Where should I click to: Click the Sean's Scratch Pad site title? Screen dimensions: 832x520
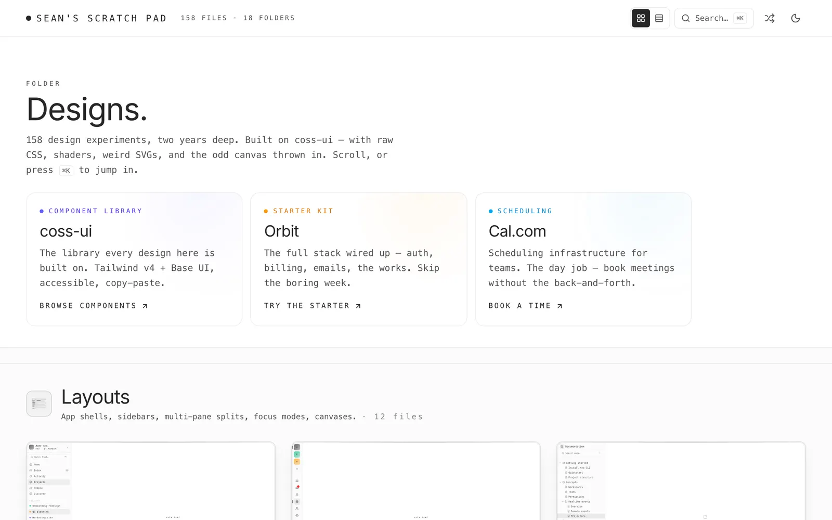tap(97, 18)
